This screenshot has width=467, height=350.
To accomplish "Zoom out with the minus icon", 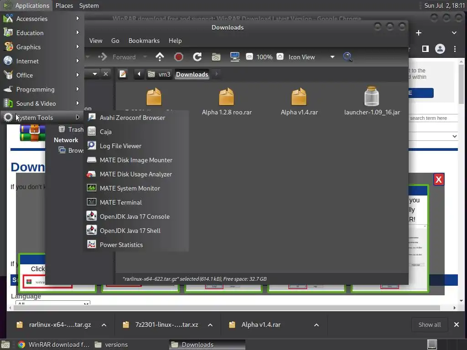I will [x=249, y=57].
